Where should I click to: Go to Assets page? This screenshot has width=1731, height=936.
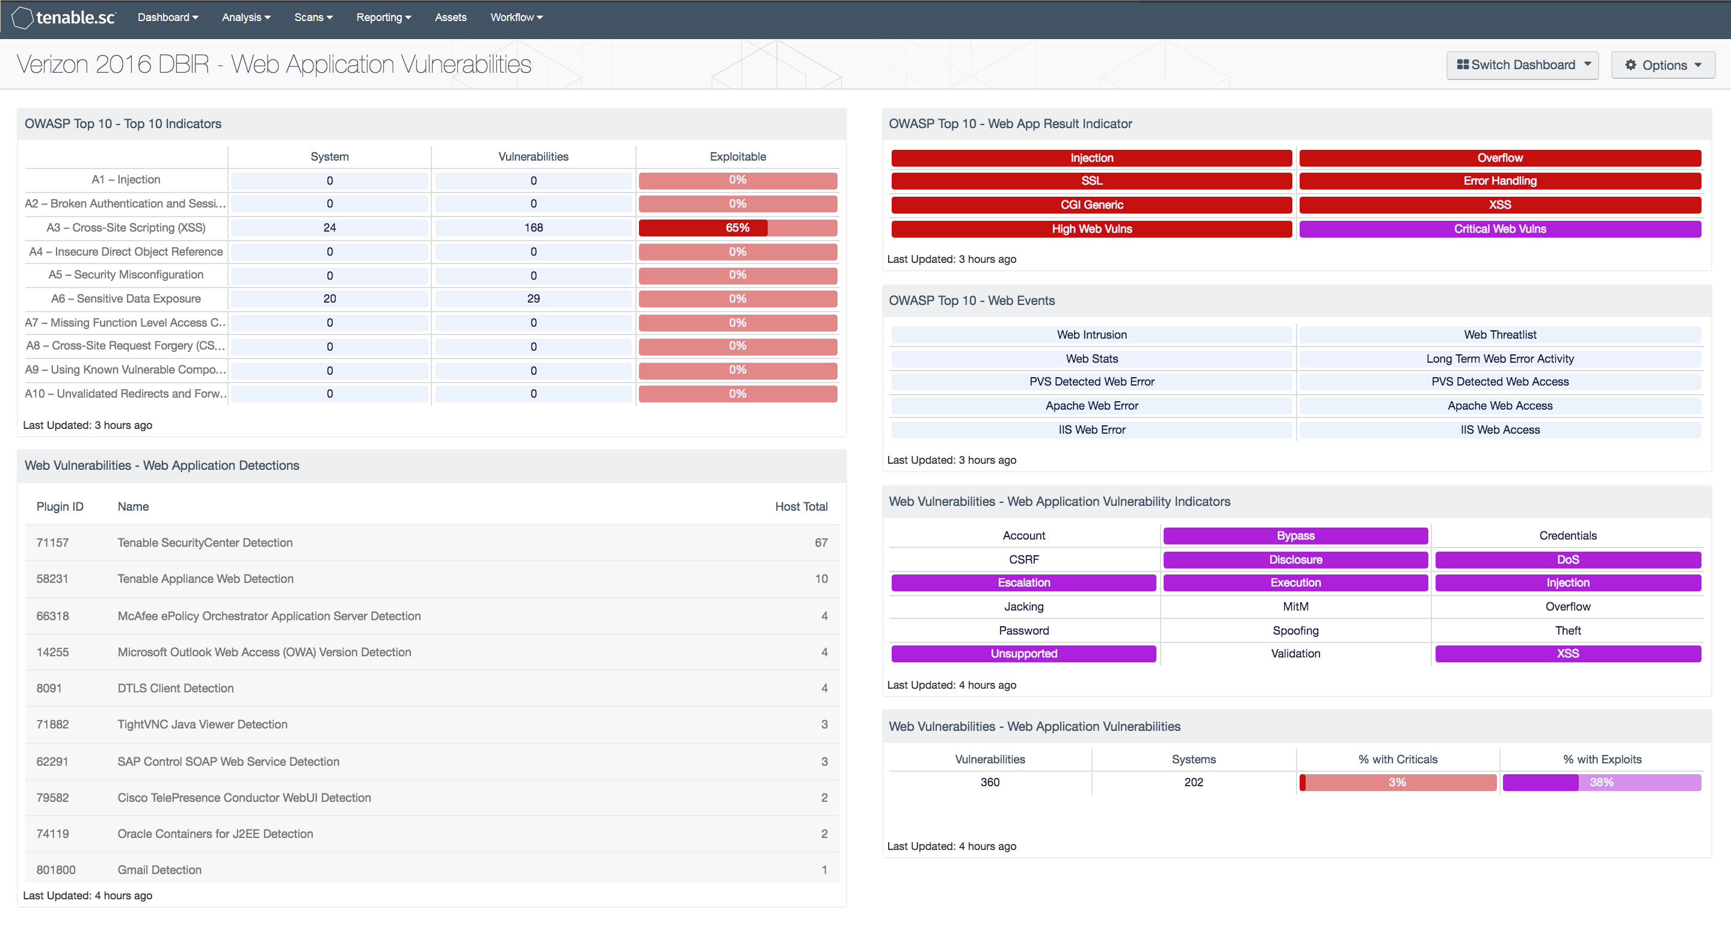coord(450,17)
